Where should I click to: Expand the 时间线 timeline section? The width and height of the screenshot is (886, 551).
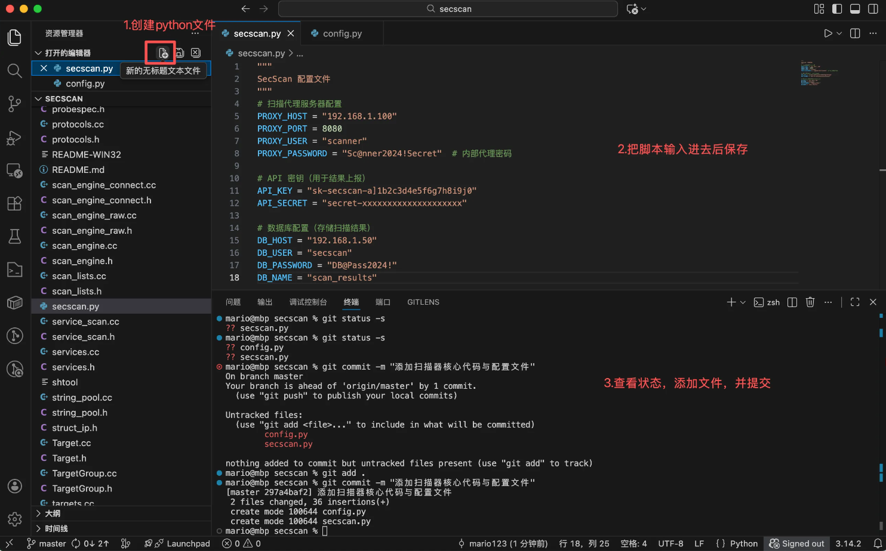56,528
